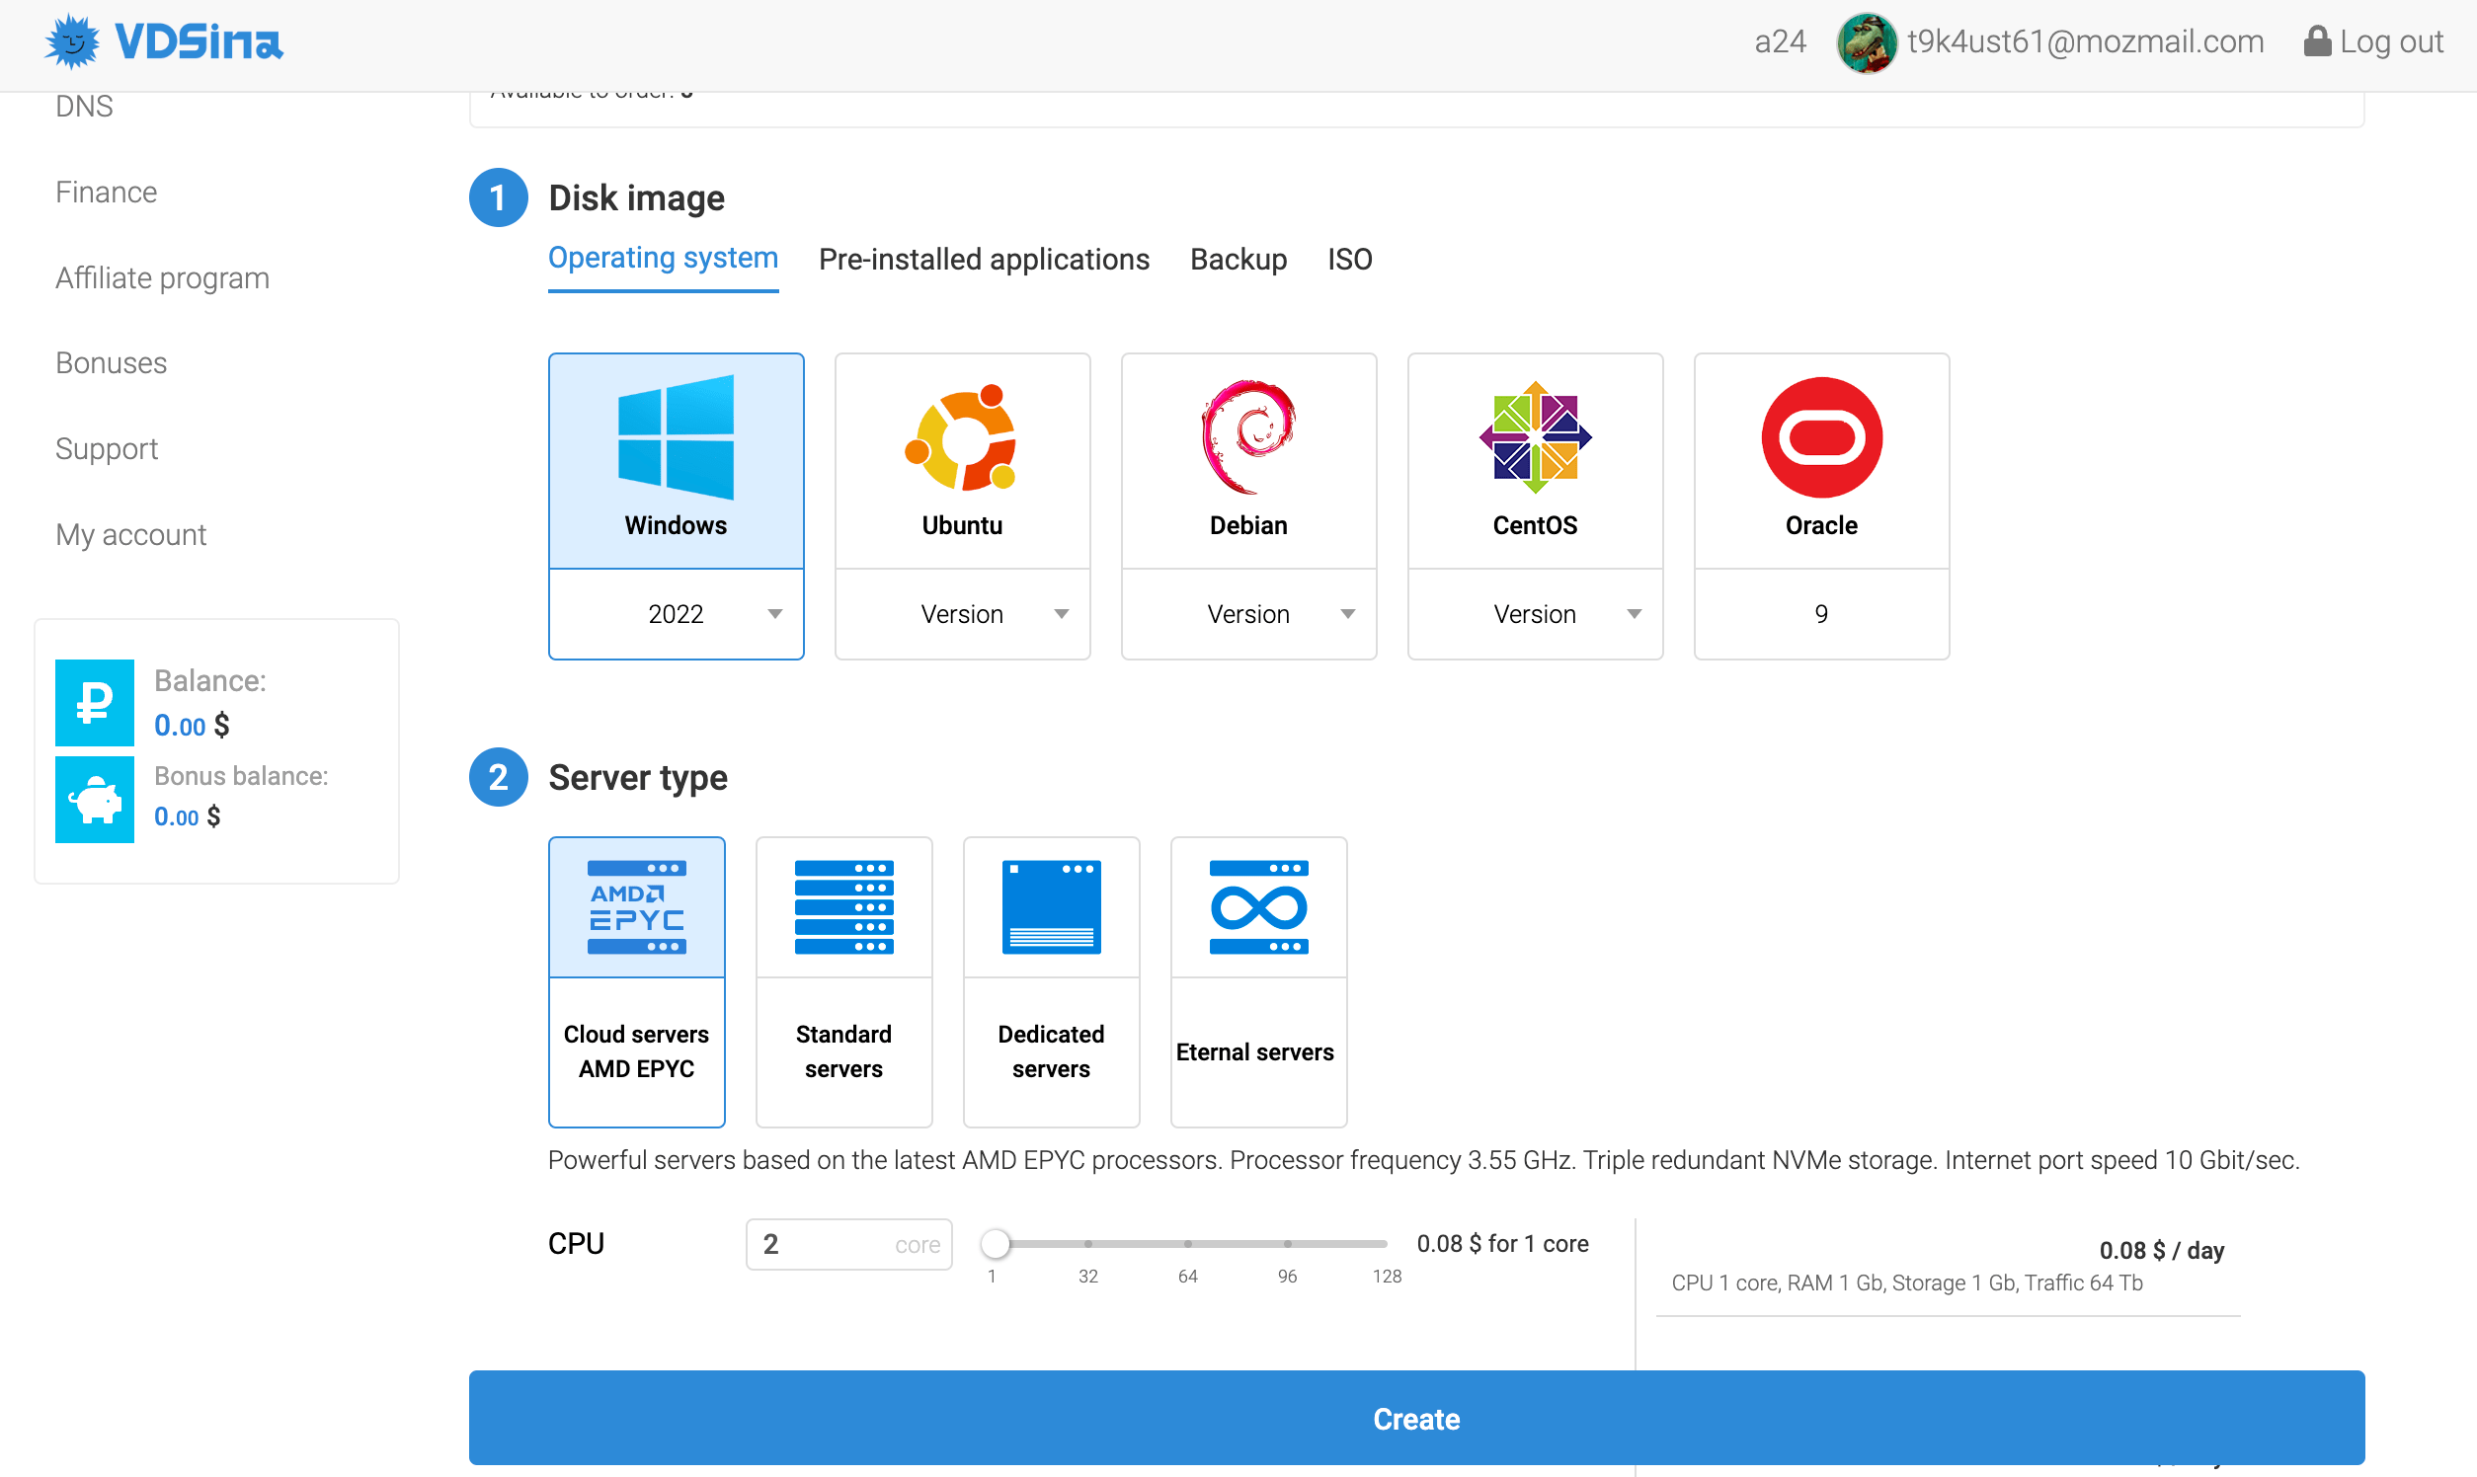
Task: Click the user avatar picture
Action: pos(1866,42)
